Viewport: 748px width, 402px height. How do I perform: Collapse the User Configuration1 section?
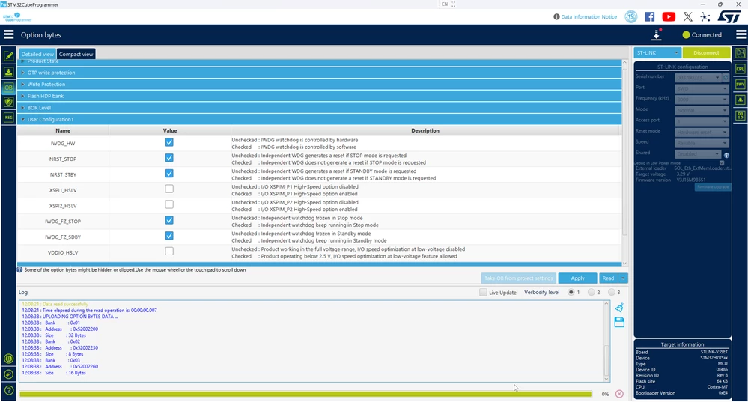320,119
